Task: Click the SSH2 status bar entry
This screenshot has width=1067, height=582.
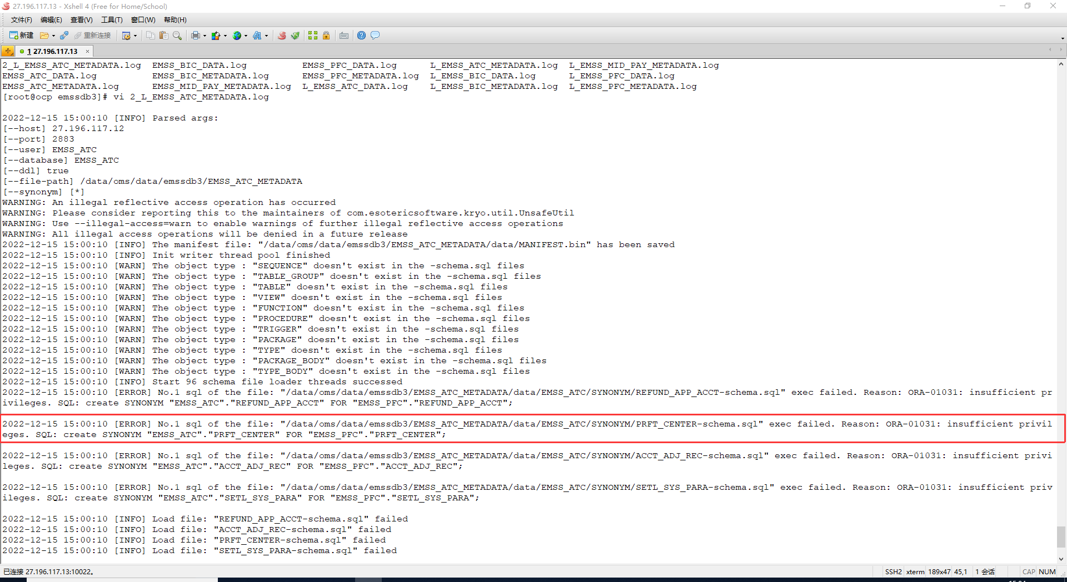Action: click(894, 571)
